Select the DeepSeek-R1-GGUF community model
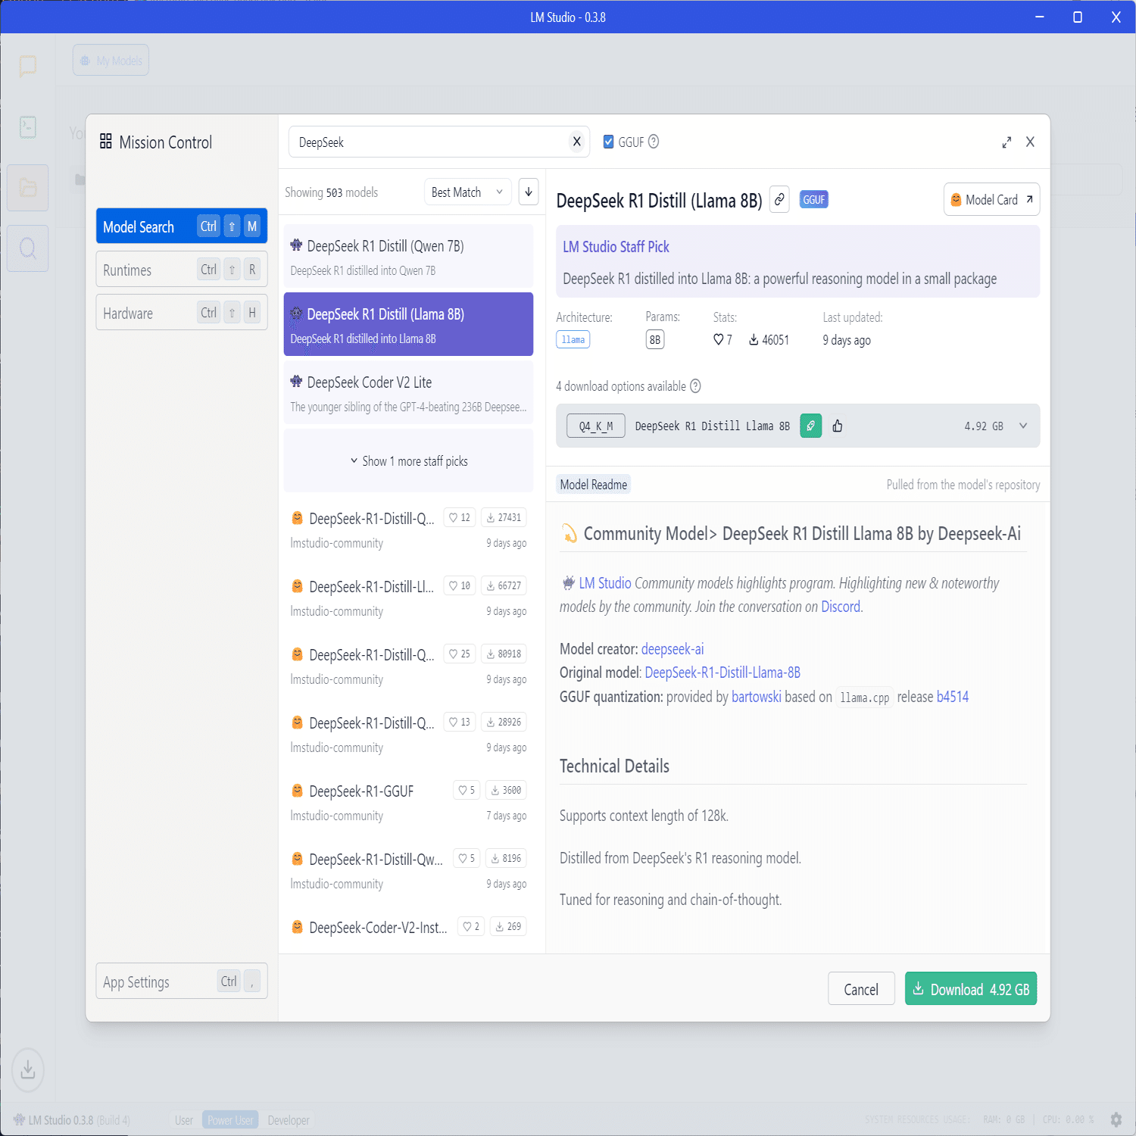This screenshot has height=1136, width=1136. (x=409, y=802)
